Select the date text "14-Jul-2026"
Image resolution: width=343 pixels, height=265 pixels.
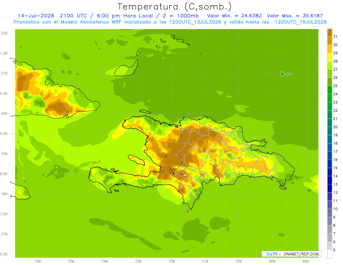pos(36,16)
